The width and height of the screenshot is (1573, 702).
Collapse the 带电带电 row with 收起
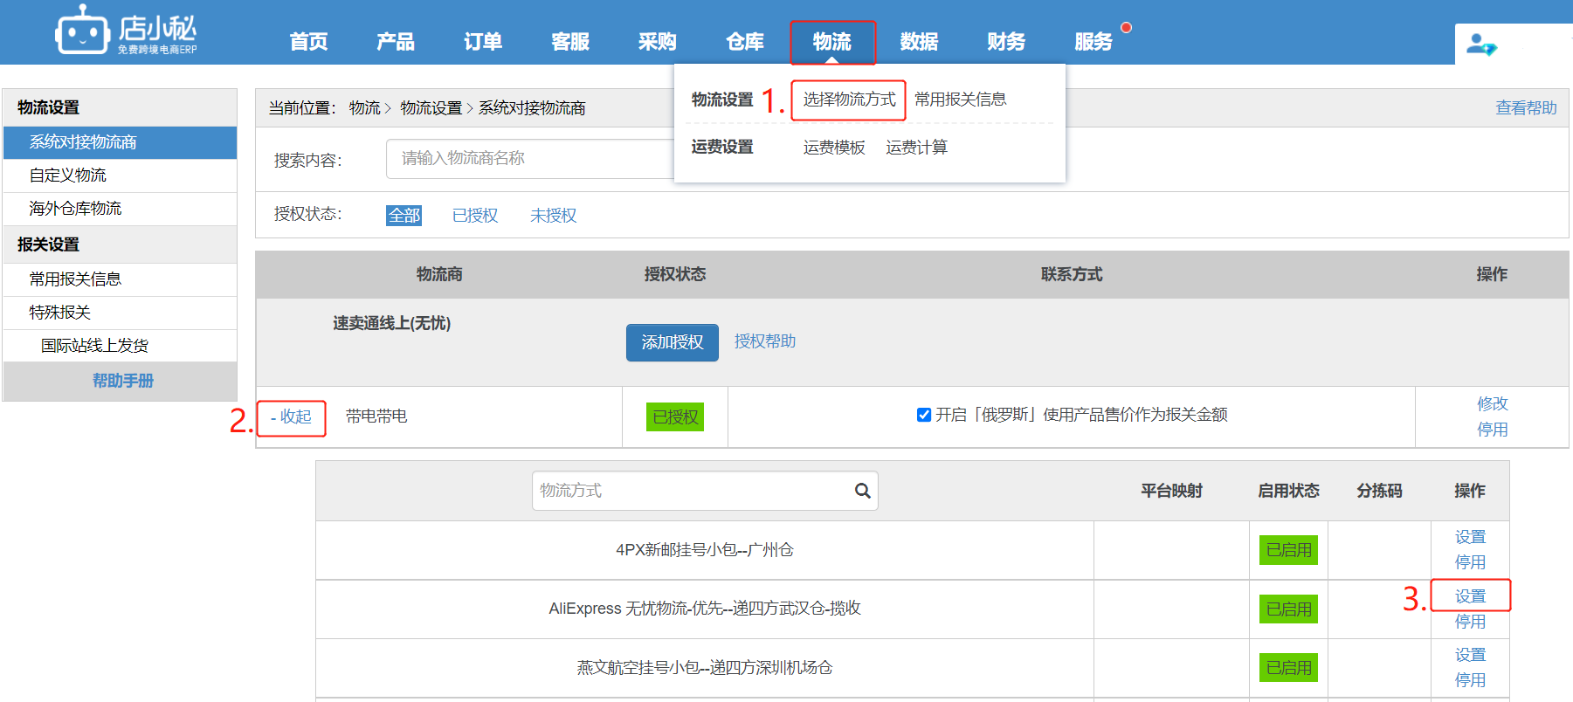pos(291,417)
